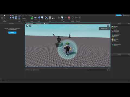Screen dimensions: 130x97
Task: Open Game Settings gear icon
Action: [73, 18]
